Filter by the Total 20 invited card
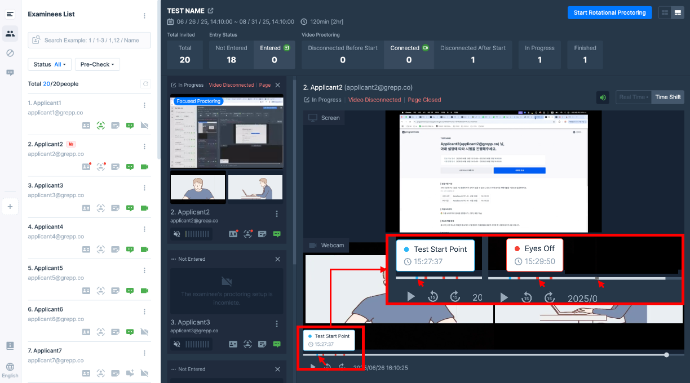This screenshot has height=383, width=690. tap(185, 55)
